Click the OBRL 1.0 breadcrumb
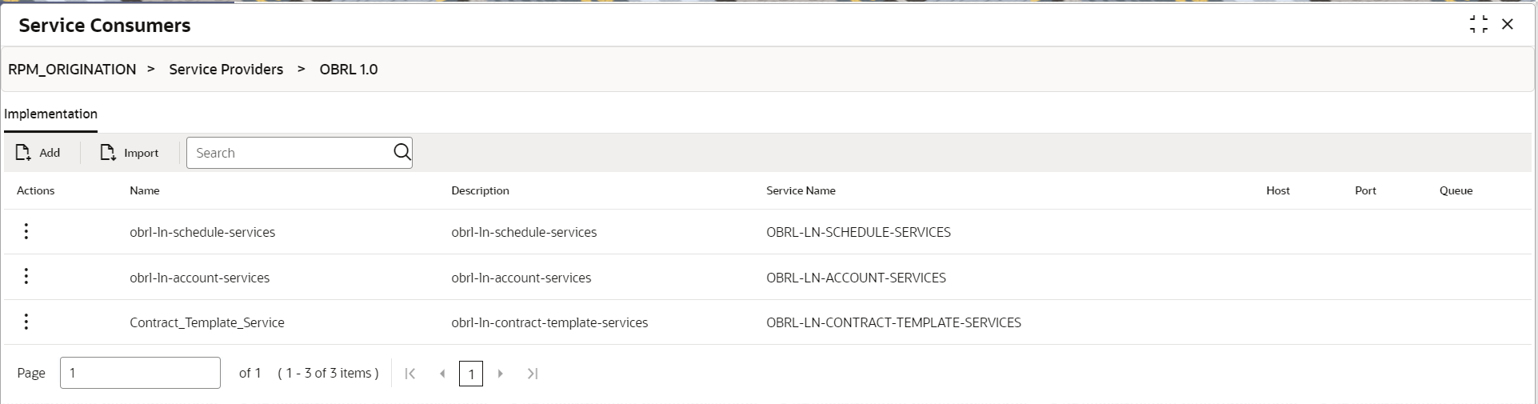Image resolution: width=1538 pixels, height=404 pixels. [x=349, y=70]
